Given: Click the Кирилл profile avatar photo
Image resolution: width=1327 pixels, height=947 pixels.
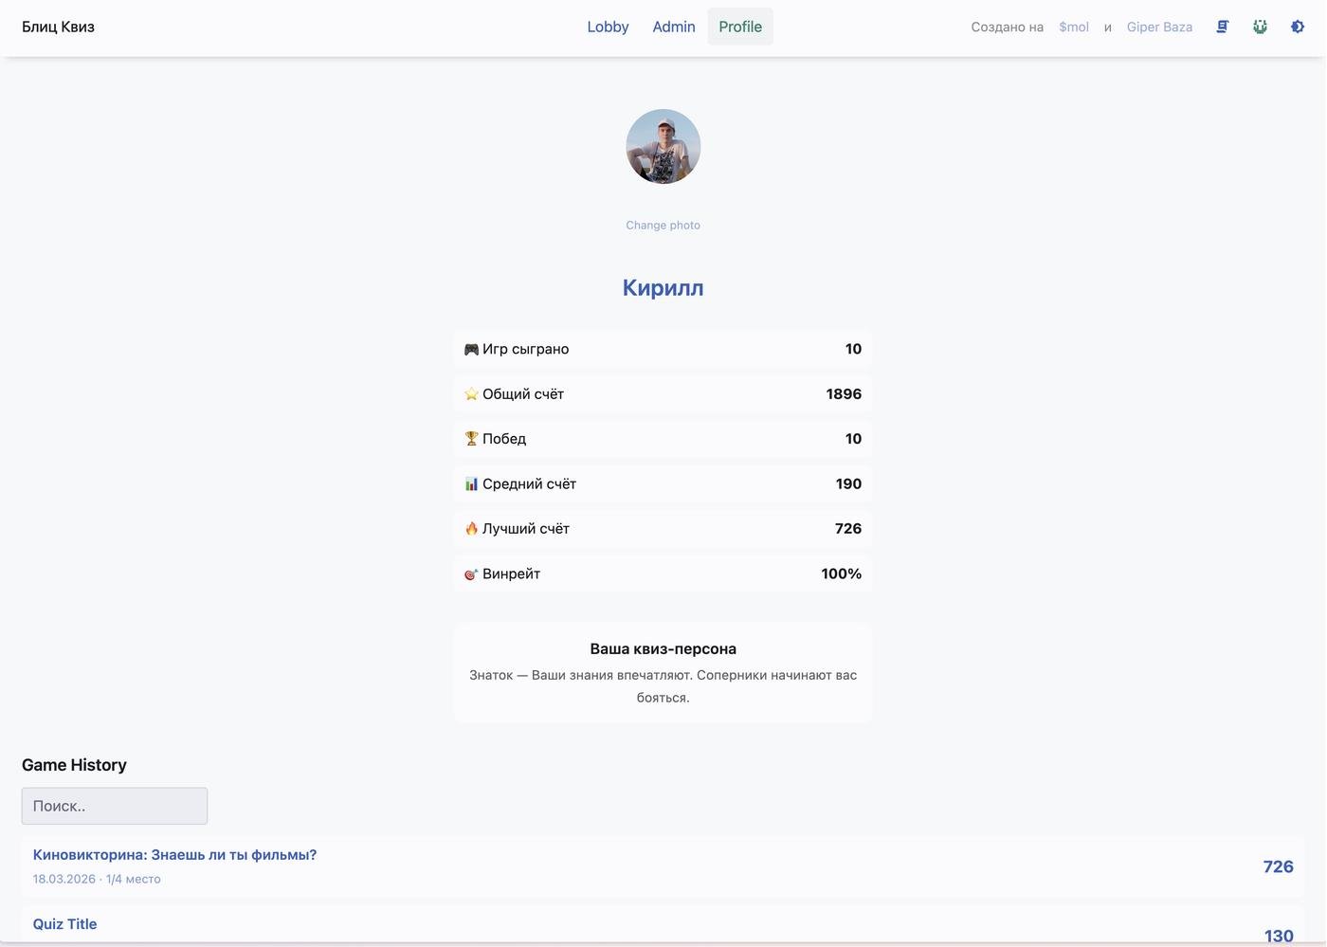Looking at the screenshot, I should (x=663, y=146).
